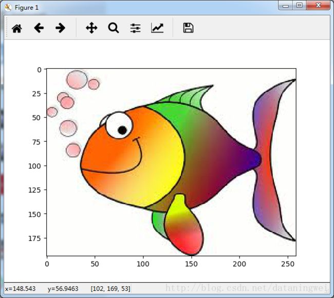Reset the view with the Home icon
The width and height of the screenshot is (334, 298).
coord(17,28)
